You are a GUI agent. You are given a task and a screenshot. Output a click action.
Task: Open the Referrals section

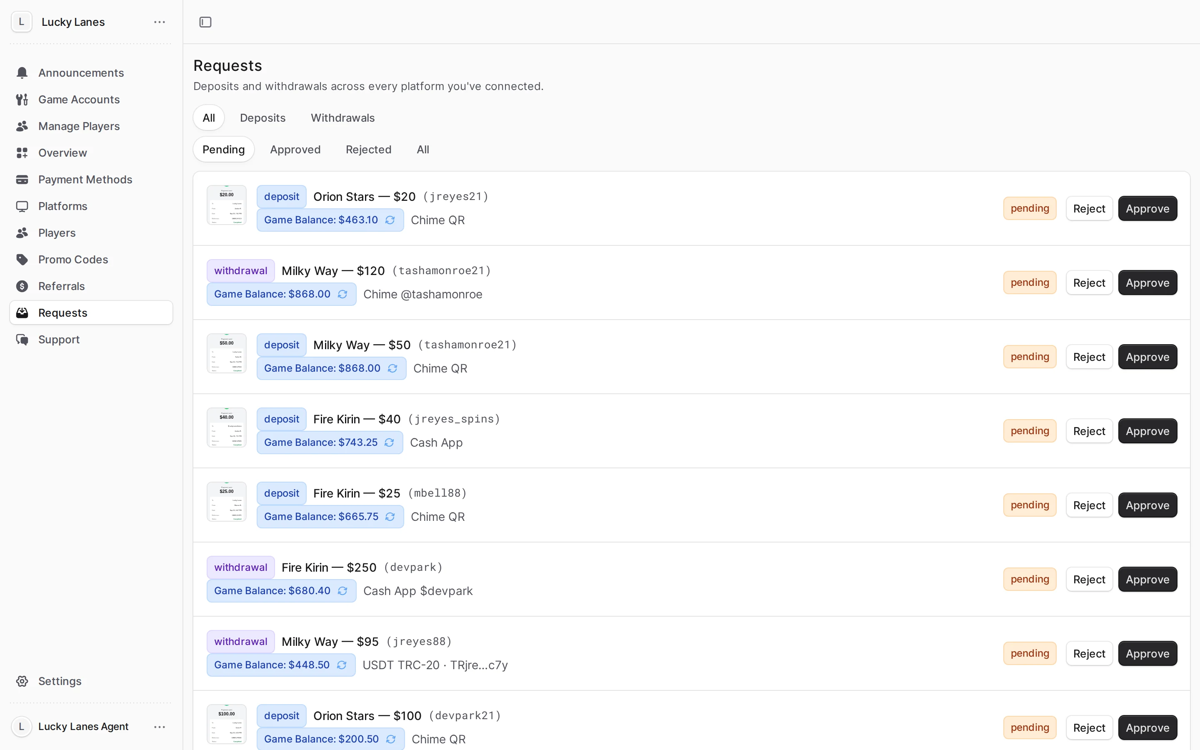(x=91, y=286)
